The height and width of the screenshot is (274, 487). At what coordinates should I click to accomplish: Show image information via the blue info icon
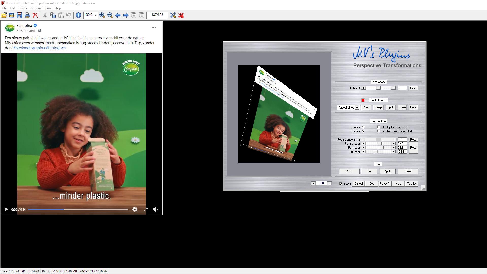78,15
